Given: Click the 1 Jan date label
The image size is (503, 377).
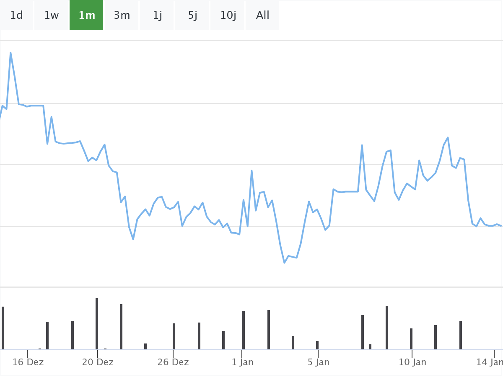Looking at the screenshot, I should [x=242, y=362].
